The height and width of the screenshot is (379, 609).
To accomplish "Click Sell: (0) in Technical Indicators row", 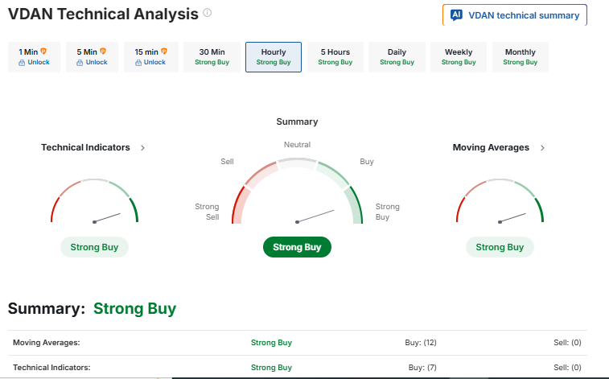I will point(567,368).
